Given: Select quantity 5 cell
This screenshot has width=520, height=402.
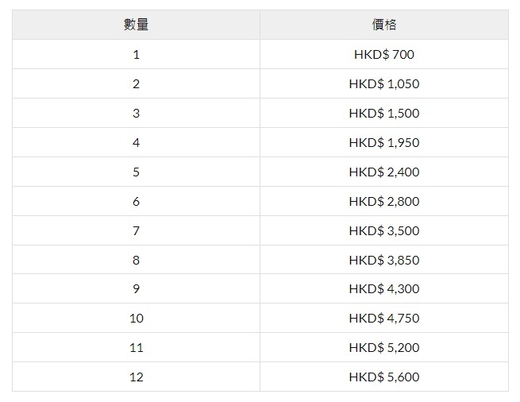Looking at the screenshot, I should coord(136,172).
